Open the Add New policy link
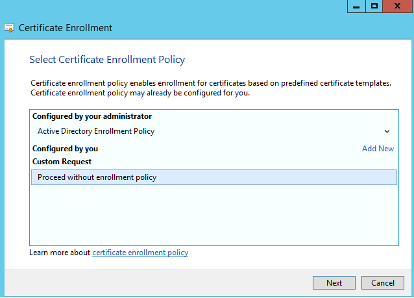The width and height of the screenshot is (414, 298). 378,149
